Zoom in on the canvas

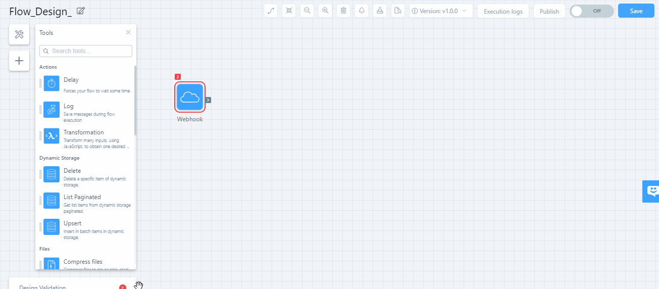pyautogui.click(x=325, y=11)
